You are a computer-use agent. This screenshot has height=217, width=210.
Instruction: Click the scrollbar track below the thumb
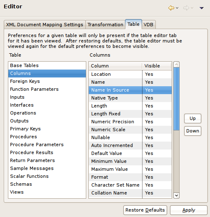click(176, 161)
